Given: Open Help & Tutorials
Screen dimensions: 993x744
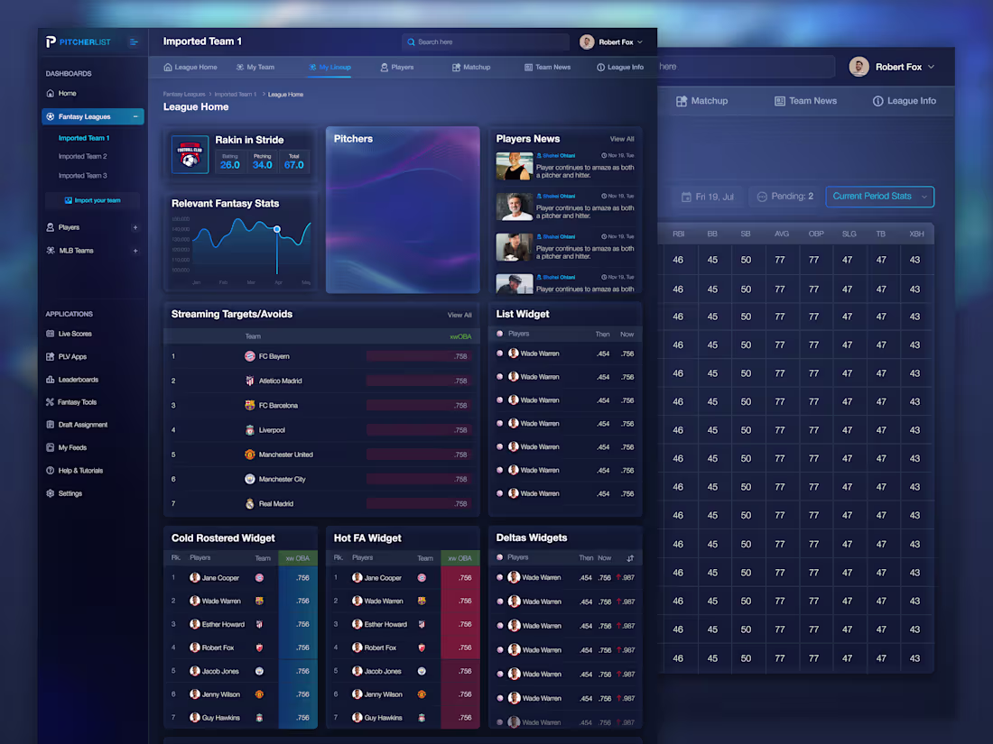Looking at the screenshot, I should point(74,470).
